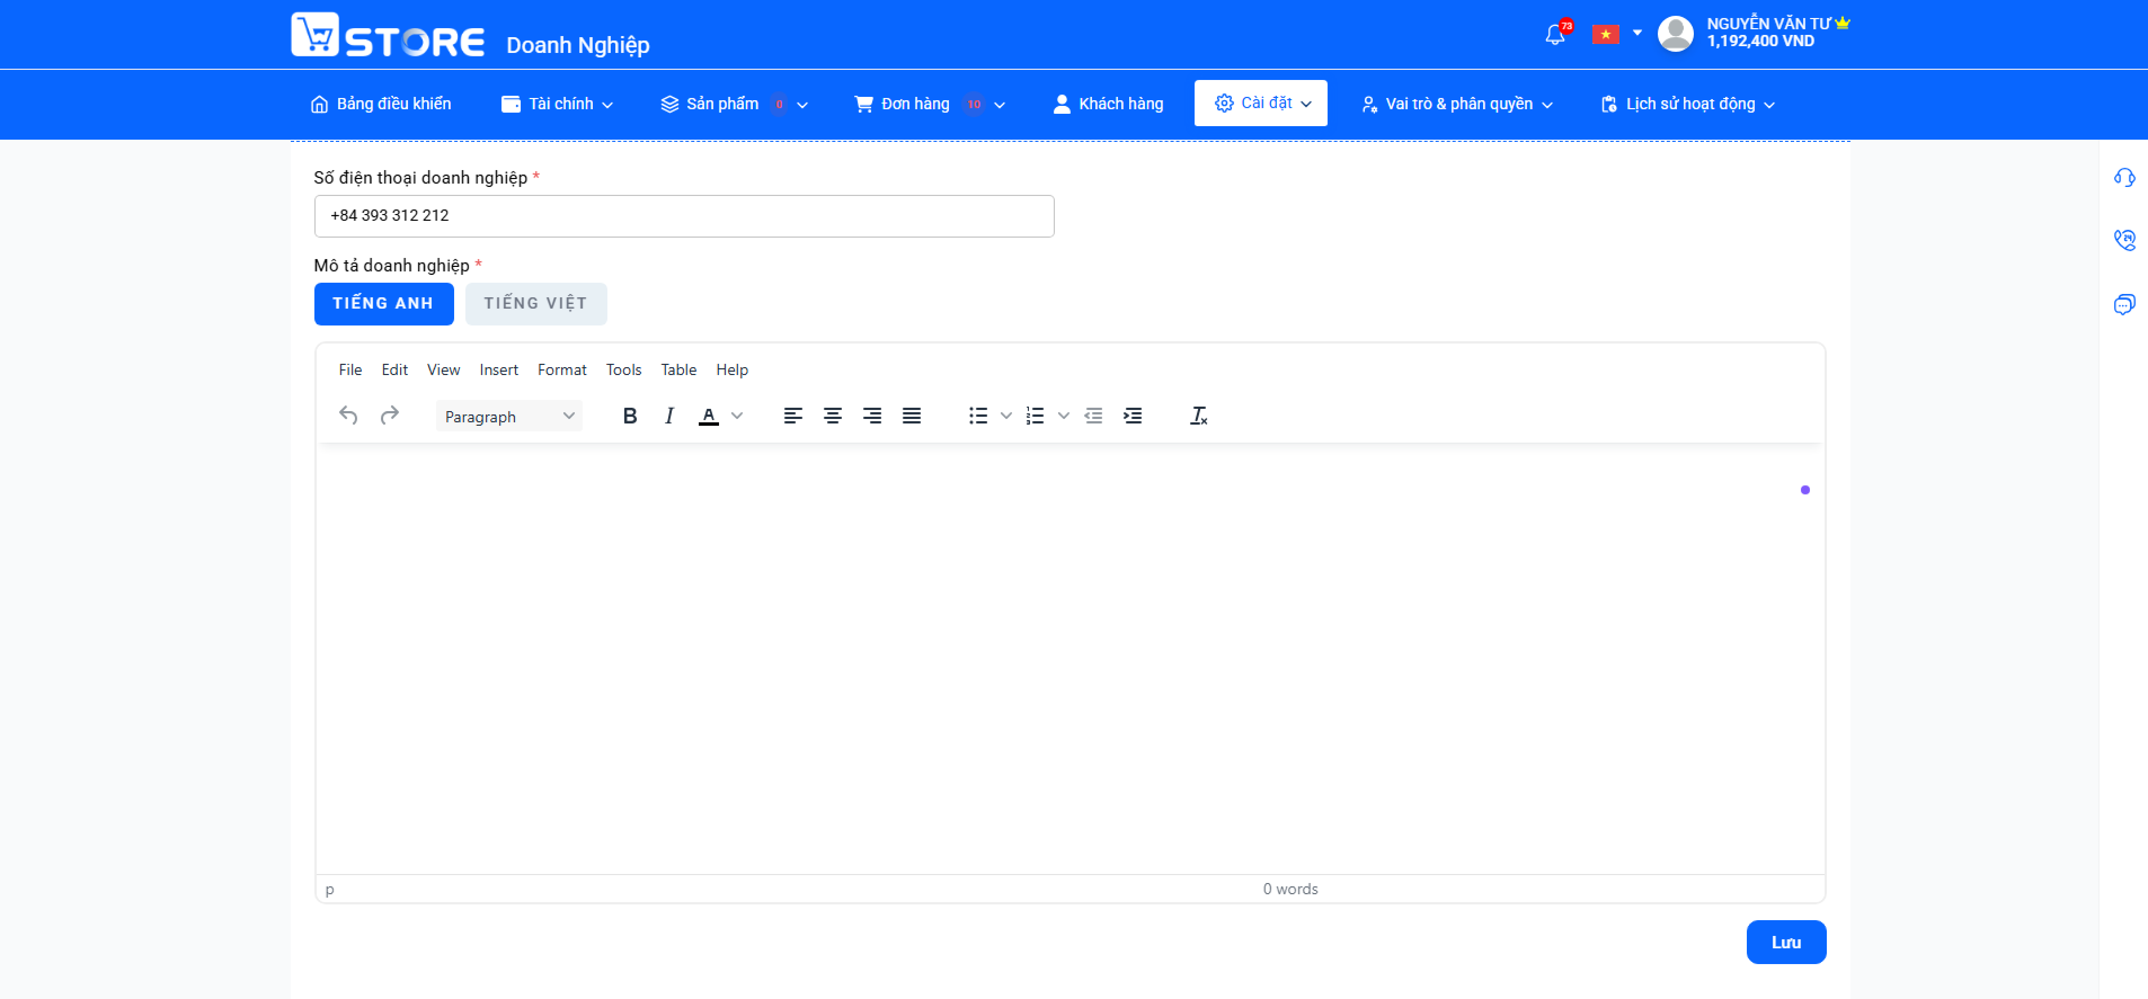
Task: Open the editor Help menu
Action: pos(732,370)
